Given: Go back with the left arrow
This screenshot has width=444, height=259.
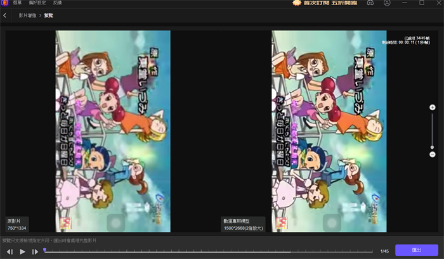Looking at the screenshot, I should 4,16.
